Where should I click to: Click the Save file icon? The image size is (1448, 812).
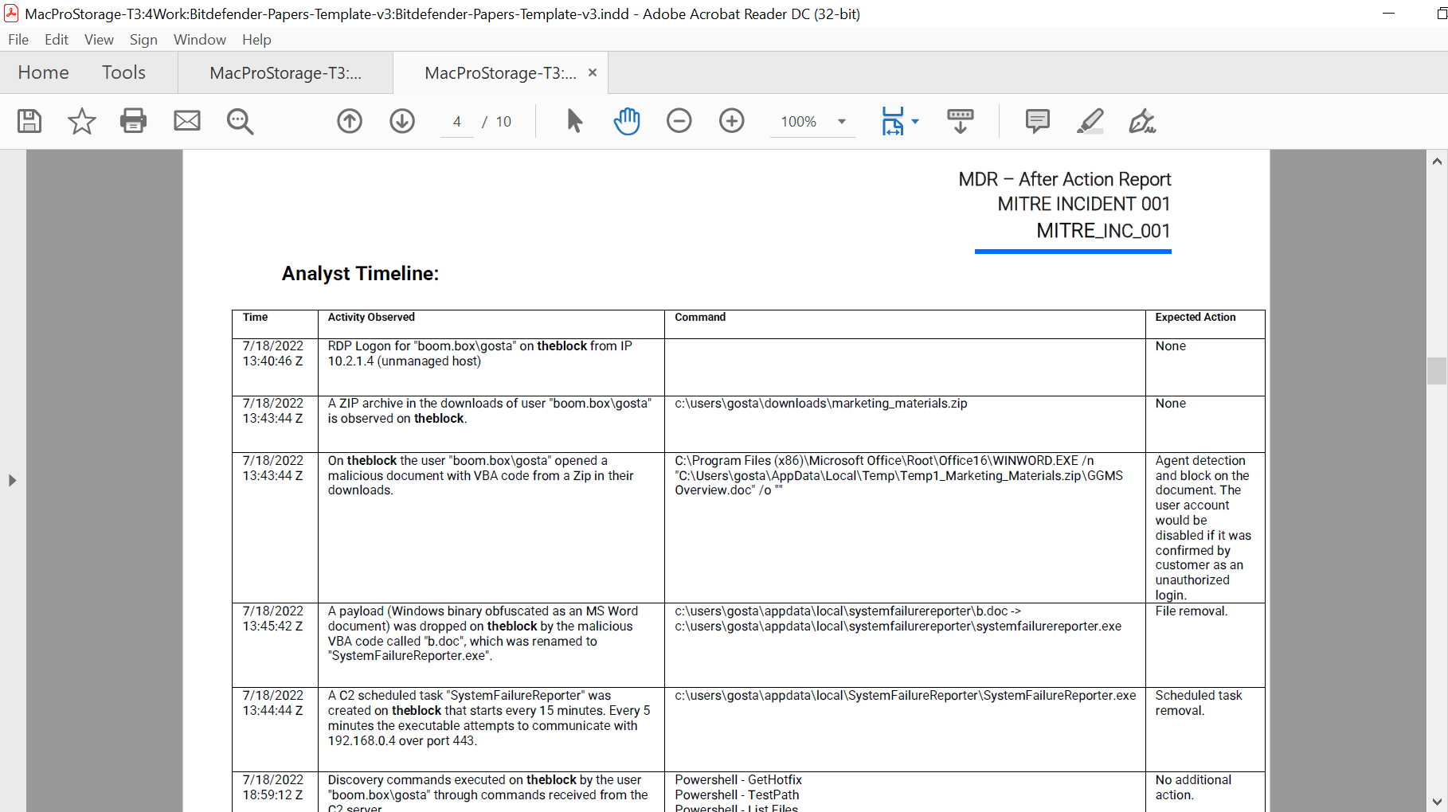pos(29,121)
